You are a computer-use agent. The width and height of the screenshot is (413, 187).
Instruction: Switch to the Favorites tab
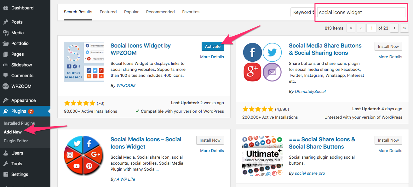click(x=191, y=12)
